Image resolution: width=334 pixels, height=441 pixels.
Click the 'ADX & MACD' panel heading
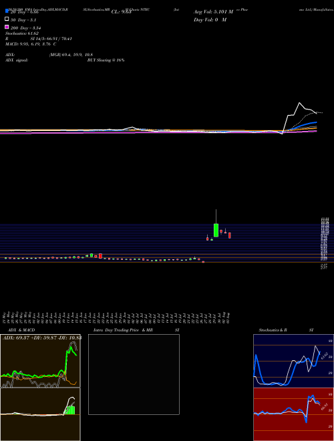(21, 330)
